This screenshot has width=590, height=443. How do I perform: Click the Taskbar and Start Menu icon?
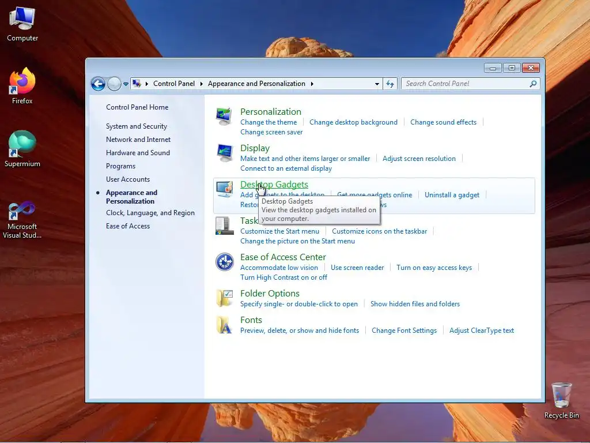tap(224, 226)
